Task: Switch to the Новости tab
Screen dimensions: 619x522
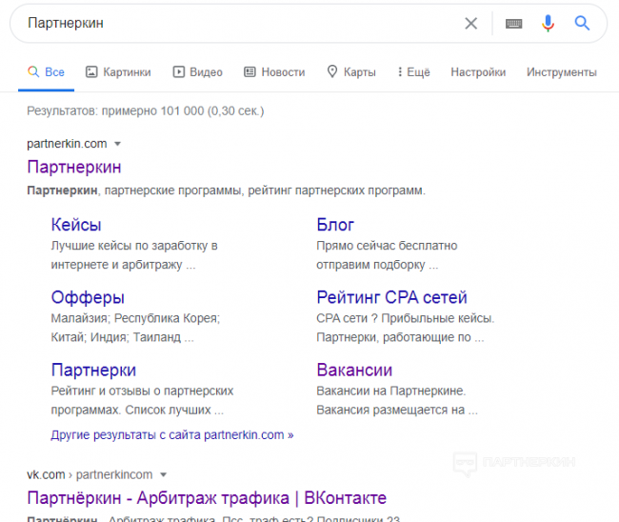Action: [x=274, y=71]
